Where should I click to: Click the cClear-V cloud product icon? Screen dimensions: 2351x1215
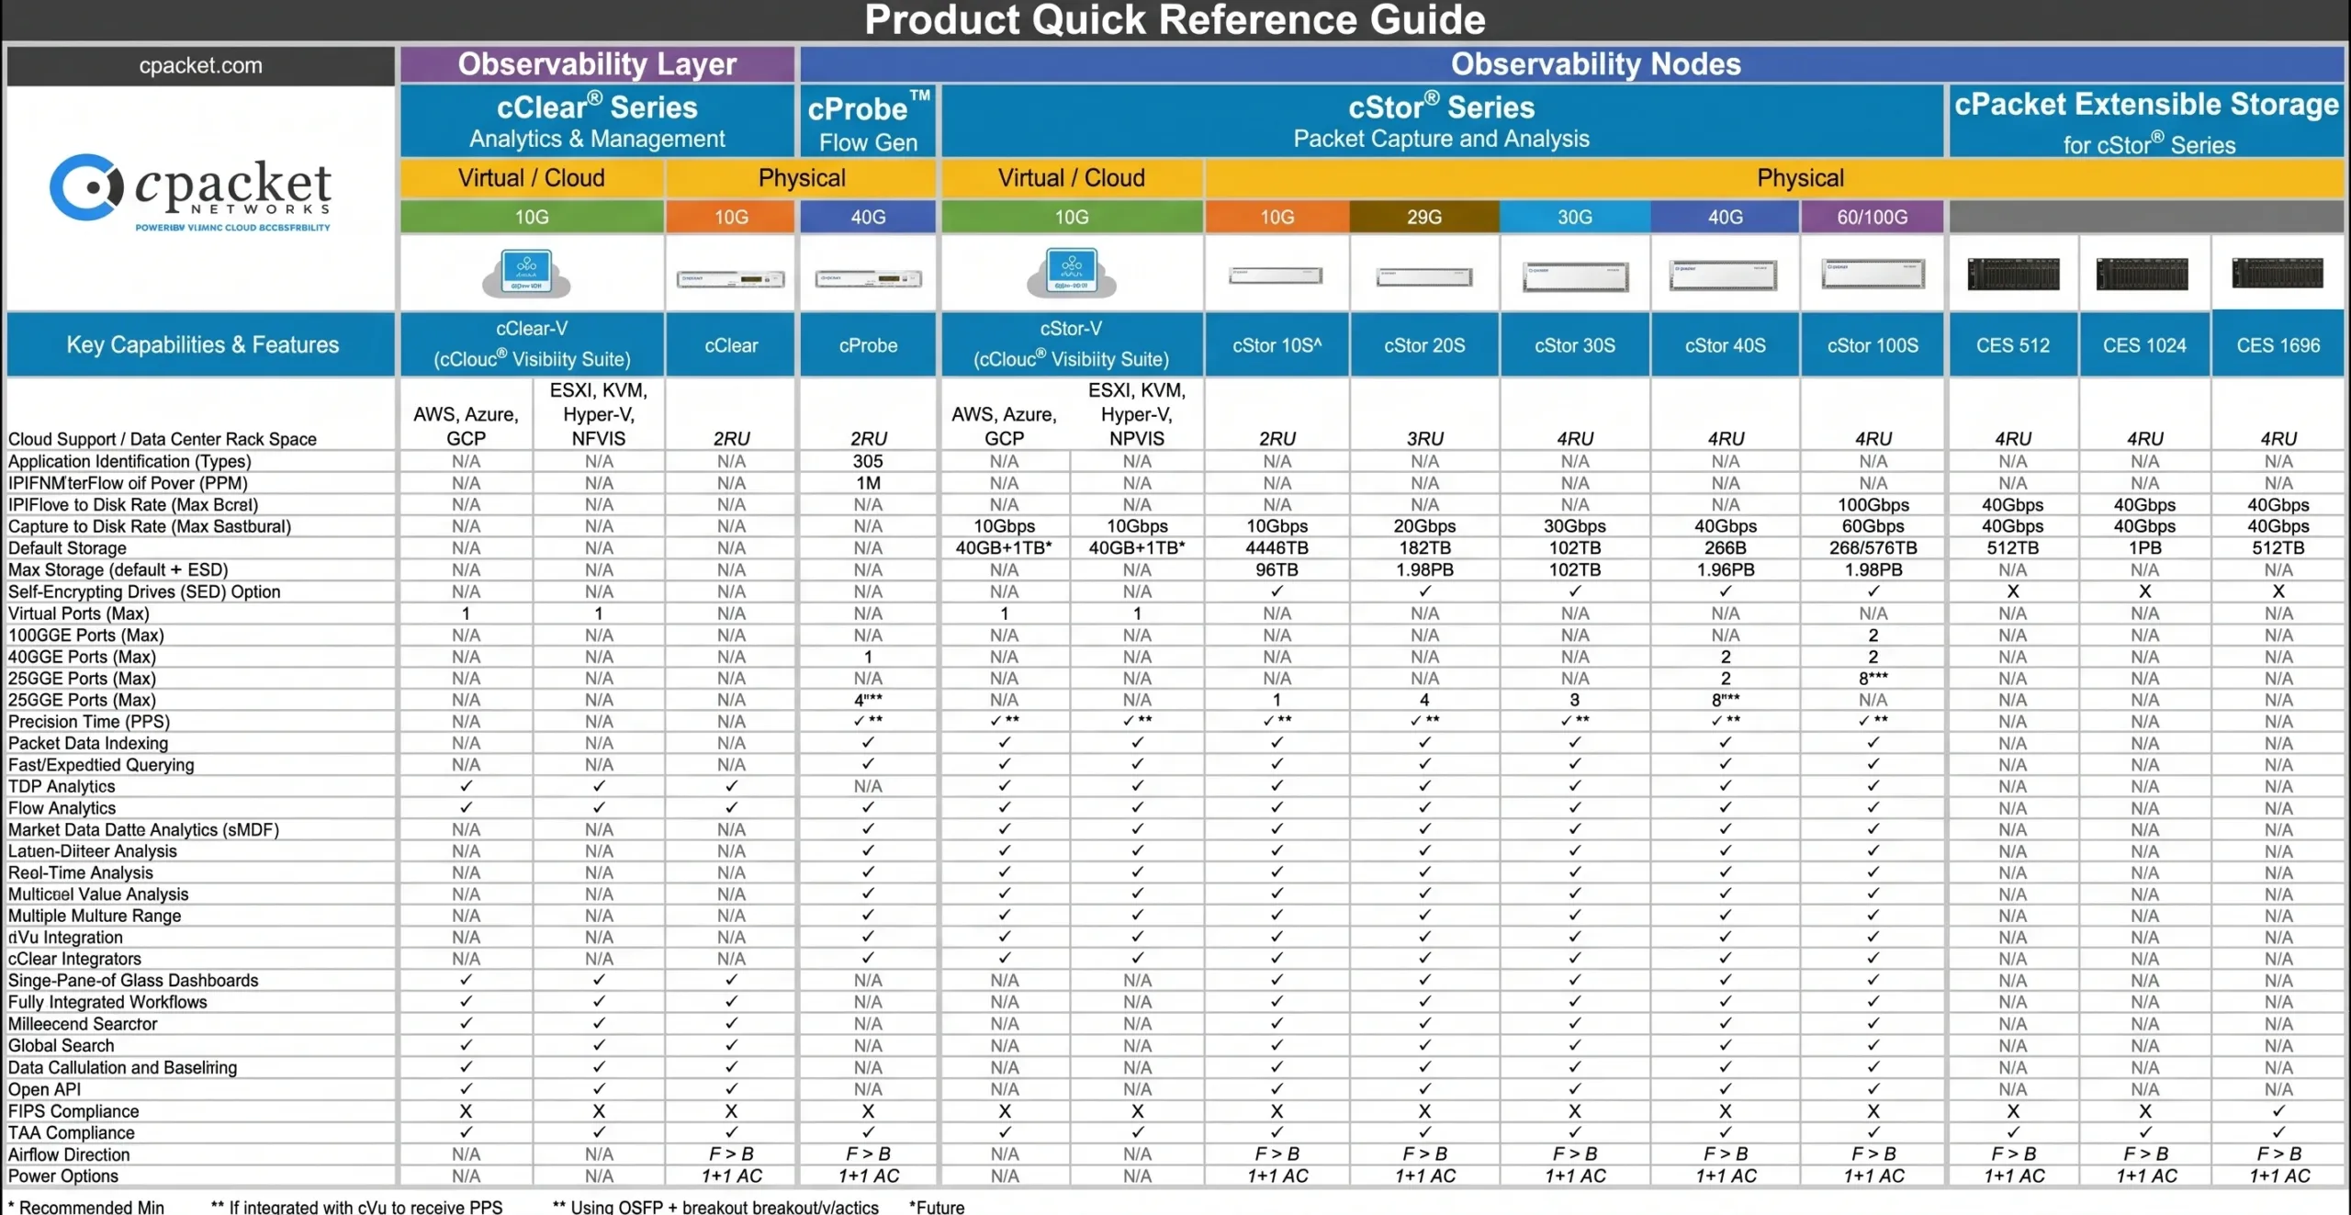click(527, 273)
